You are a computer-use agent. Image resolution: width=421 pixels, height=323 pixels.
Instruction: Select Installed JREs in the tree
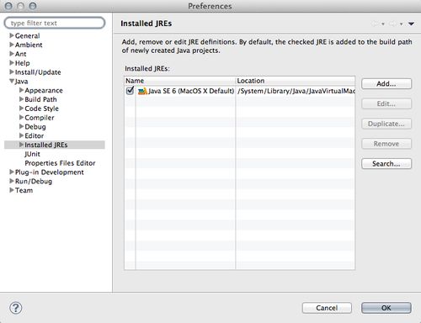point(46,145)
